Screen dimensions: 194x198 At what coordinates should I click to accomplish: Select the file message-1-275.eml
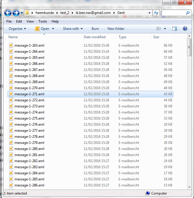coord(29,118)
